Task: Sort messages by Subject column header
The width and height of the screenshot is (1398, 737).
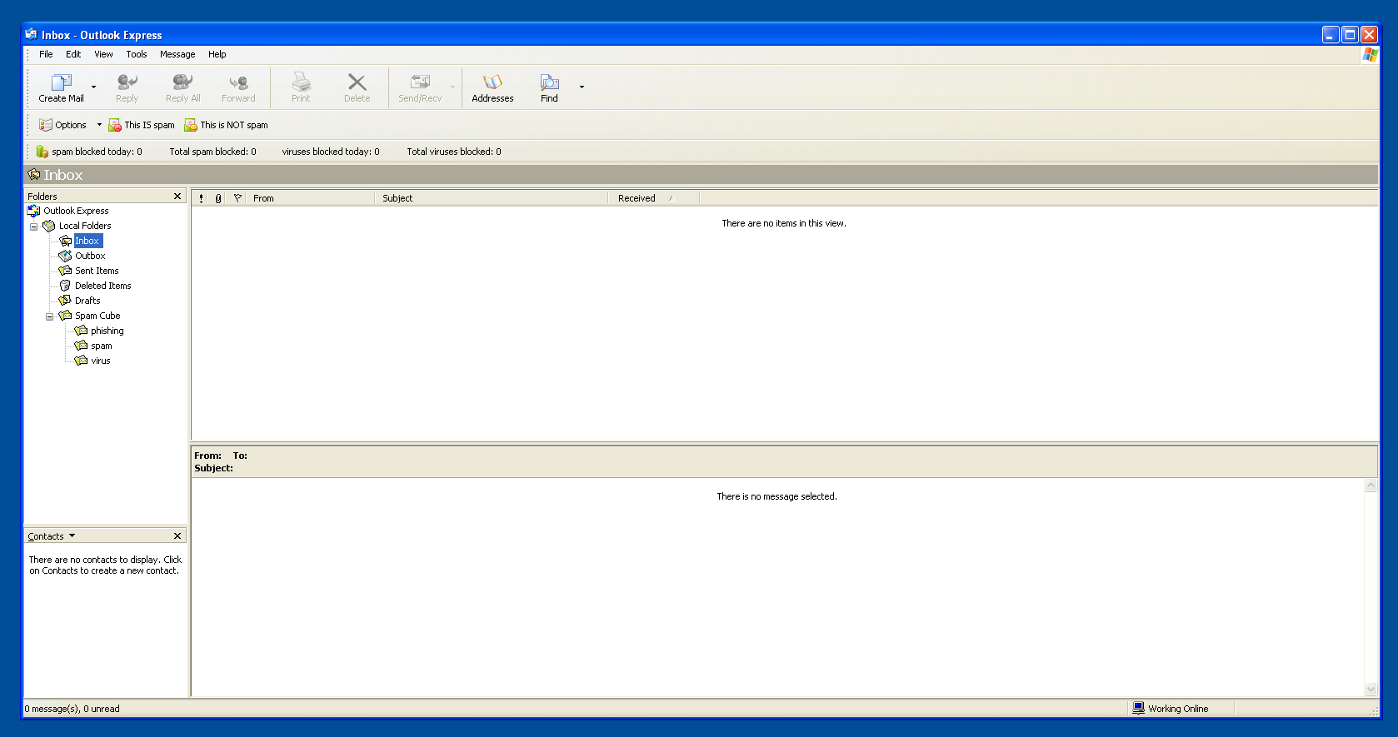Action: [397, 198]
